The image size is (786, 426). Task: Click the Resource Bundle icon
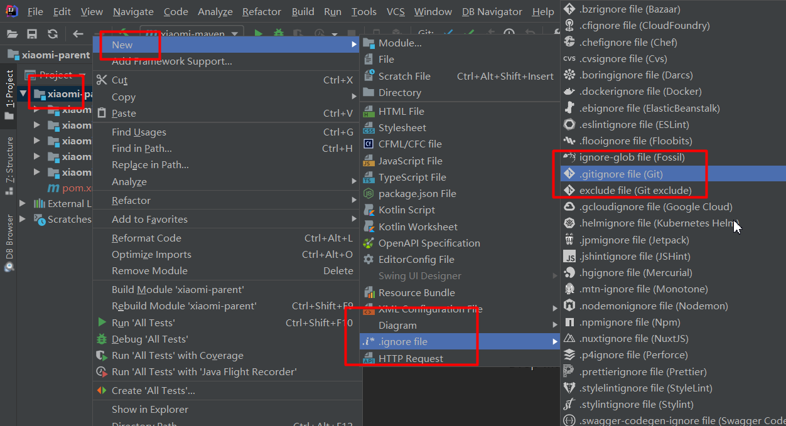coord(369,292)
